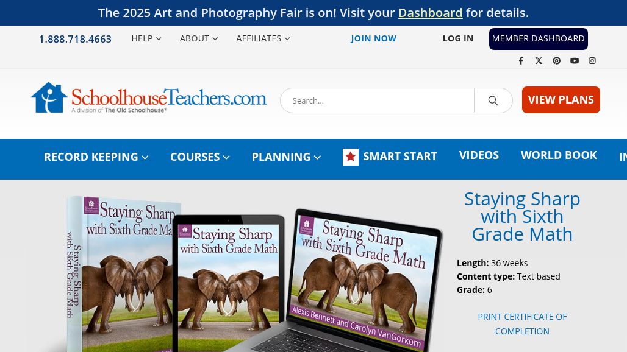The image size is (627, 352).
Task: Open the RECORD KEEPING menu
Action: point(96,157)
